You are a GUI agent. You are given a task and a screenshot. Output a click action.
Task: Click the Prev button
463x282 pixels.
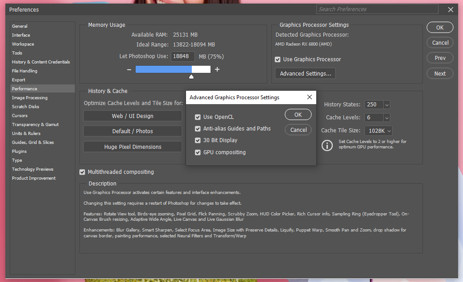pos(440,58)
